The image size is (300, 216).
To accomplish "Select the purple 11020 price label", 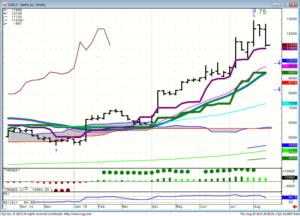I will point(290,48).
